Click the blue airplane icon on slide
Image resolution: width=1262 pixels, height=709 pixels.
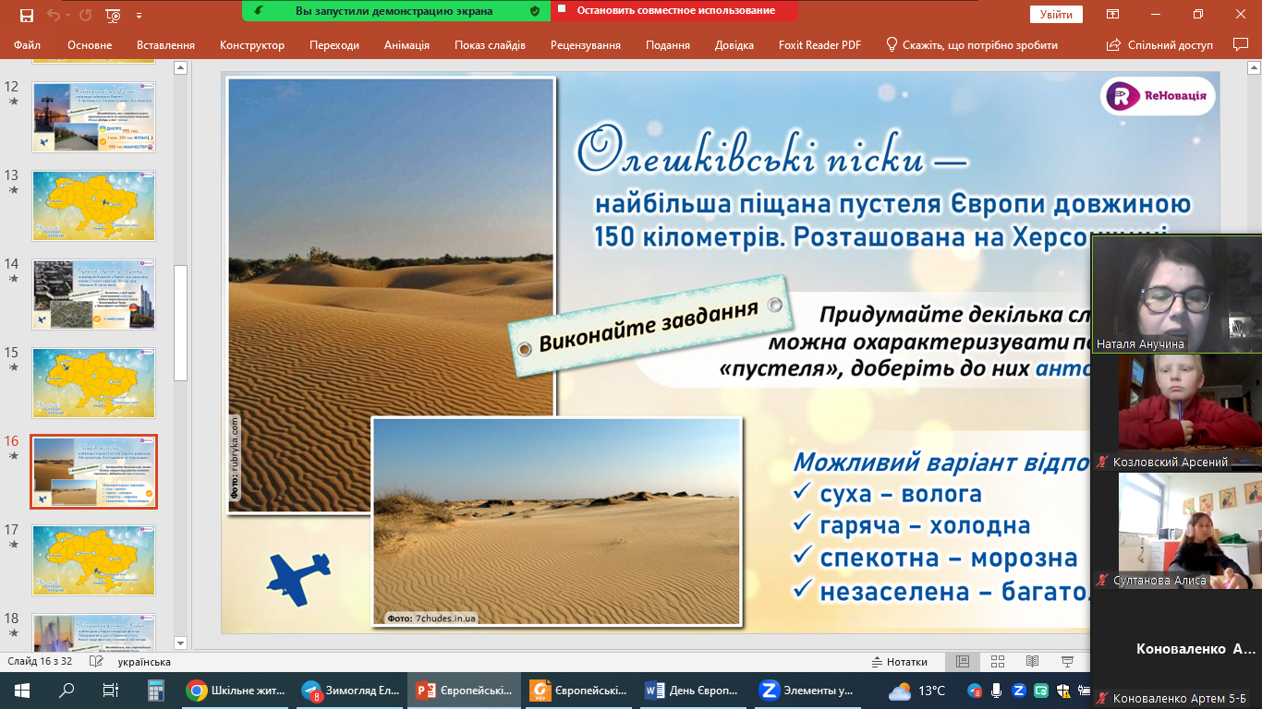[298, 579]
